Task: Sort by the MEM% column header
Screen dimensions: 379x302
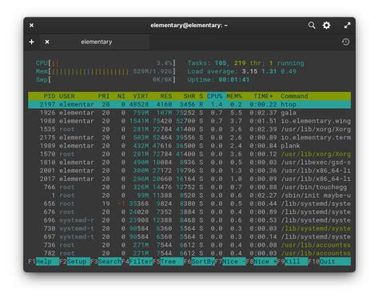Action: click(x=234, y=96)
